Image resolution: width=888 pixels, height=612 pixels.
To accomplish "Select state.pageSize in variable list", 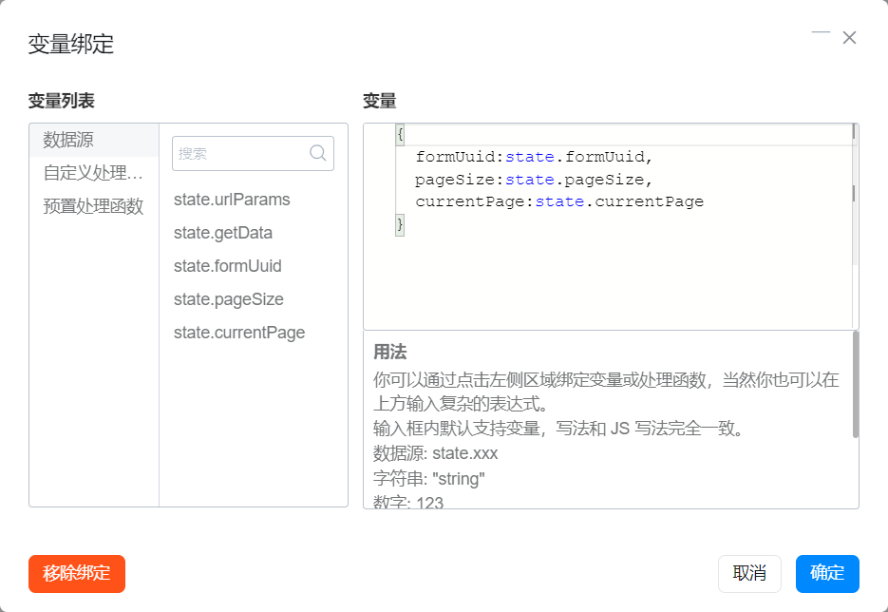I will click(229, 299).
